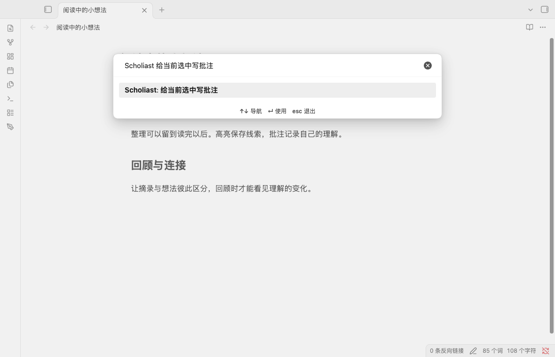This screenshot has width=555, height=357.
Task: Click the pen nib icon in ribbon
Action: [x=10, y=127]
